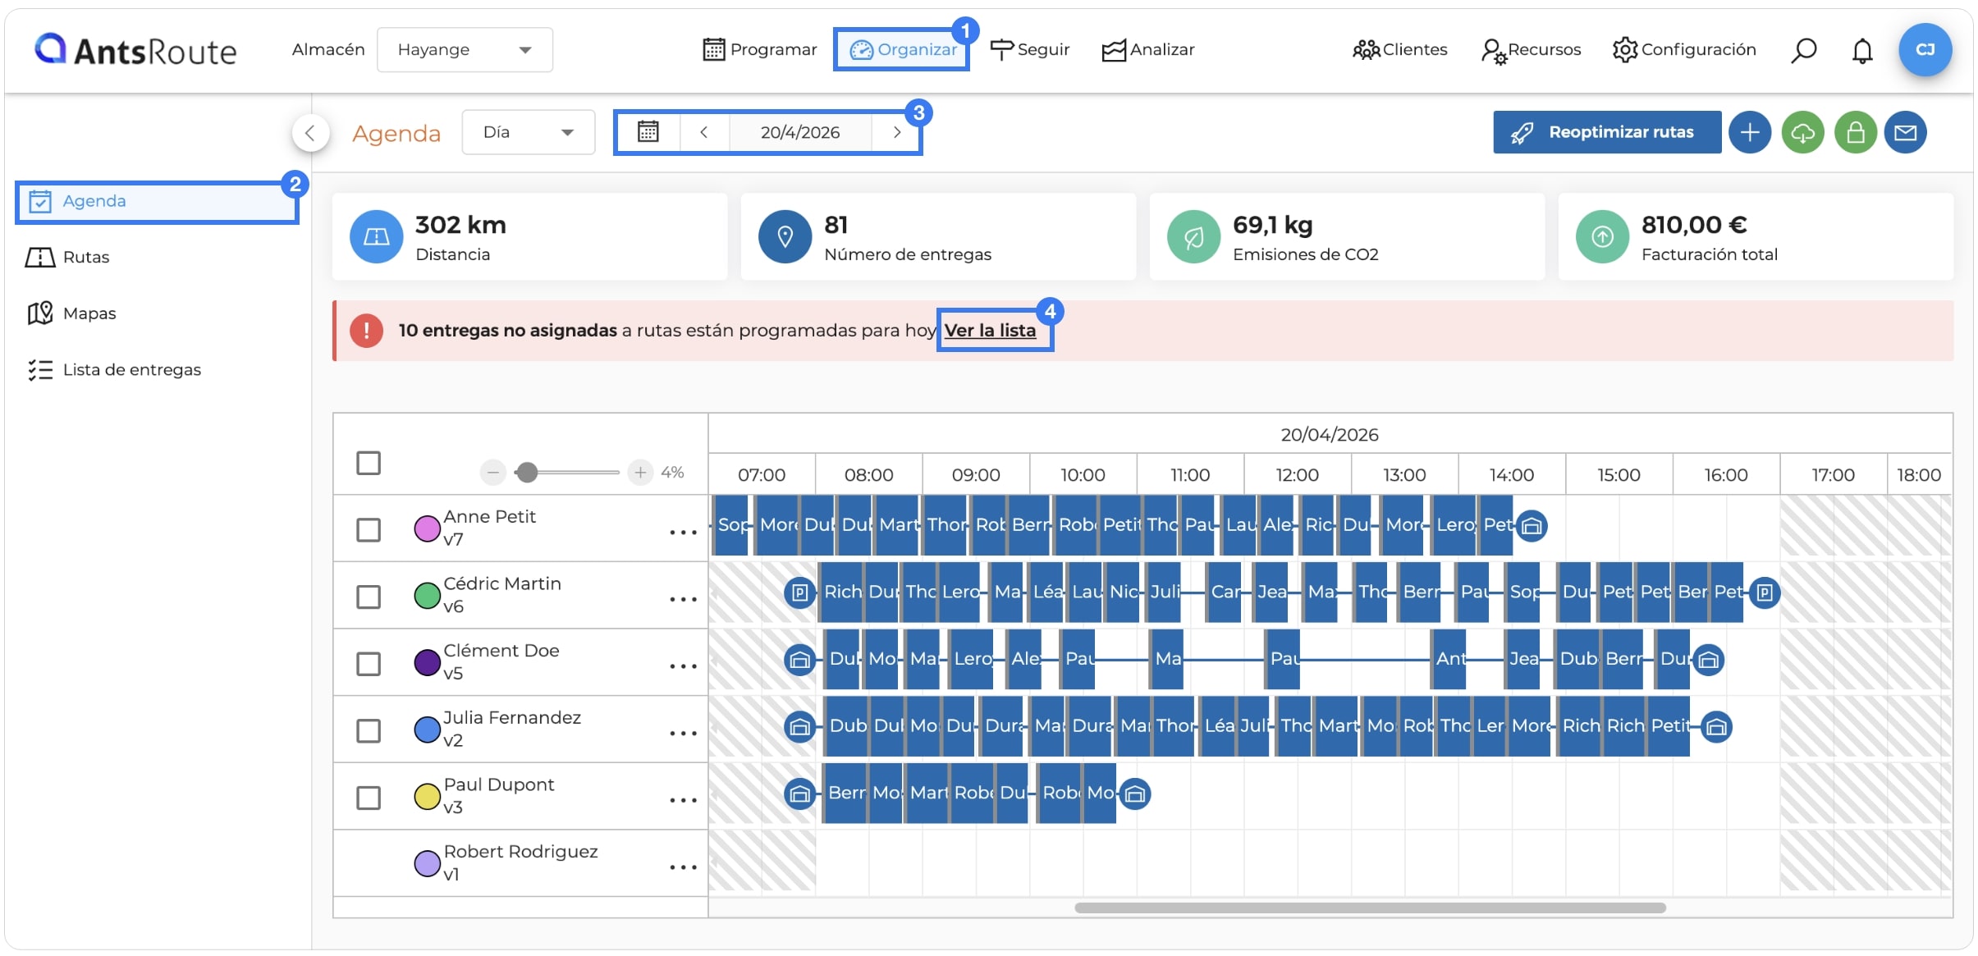Click the green cloud upload icon
The height and width of the screenshot is (956, 1978).
pos(1802,132)
